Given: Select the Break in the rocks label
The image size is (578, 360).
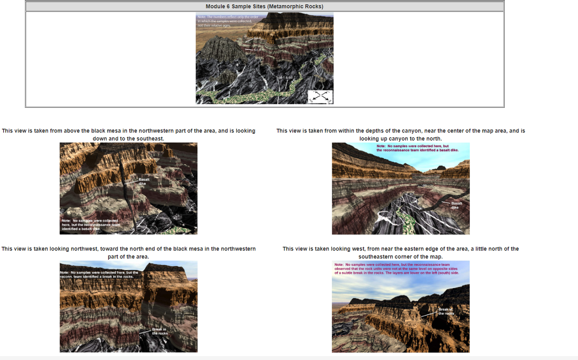Looking at the screenshot, I should point(159,331).
